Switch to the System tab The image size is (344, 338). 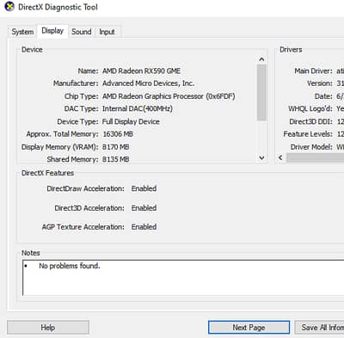22,32
